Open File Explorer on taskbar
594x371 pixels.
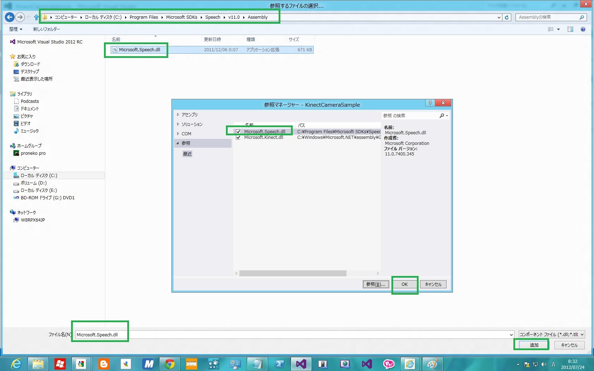38,364
